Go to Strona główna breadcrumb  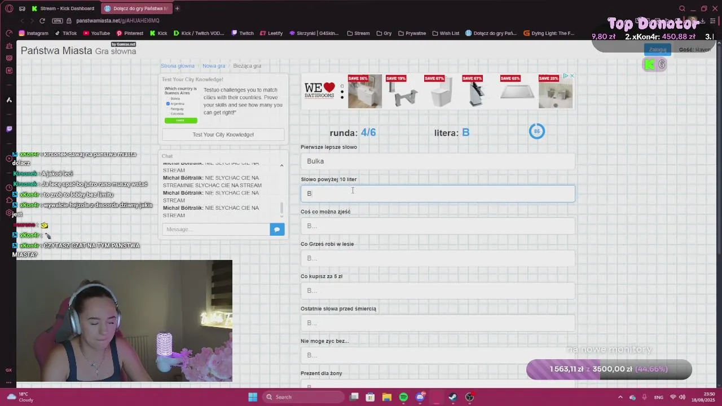pyautogui.click(x=177, y=66)
